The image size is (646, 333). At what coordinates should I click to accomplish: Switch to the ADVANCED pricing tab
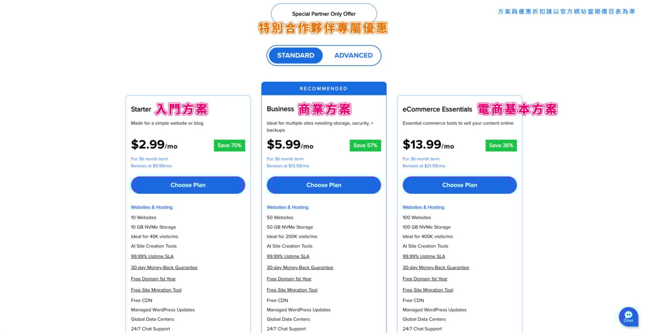353,55
